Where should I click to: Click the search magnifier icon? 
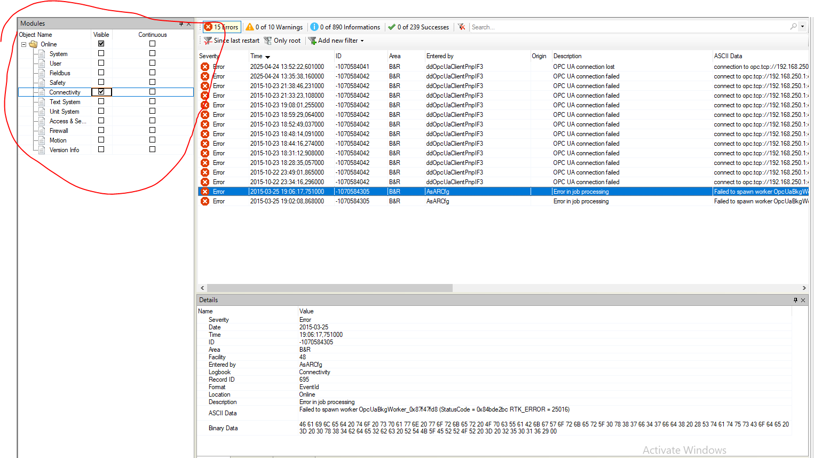(x=793, y=26)
